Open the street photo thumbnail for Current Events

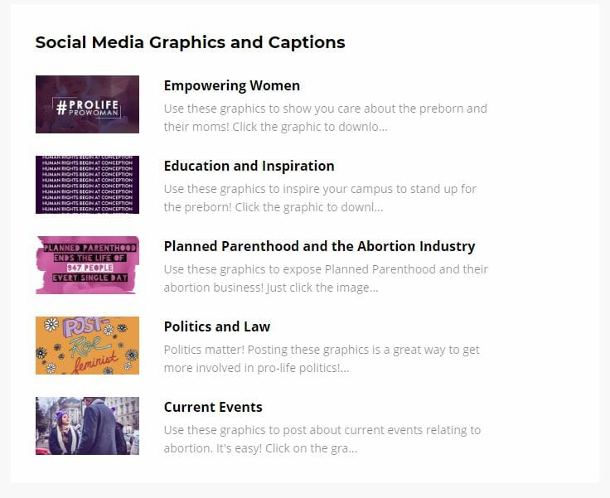click(87, 426)
